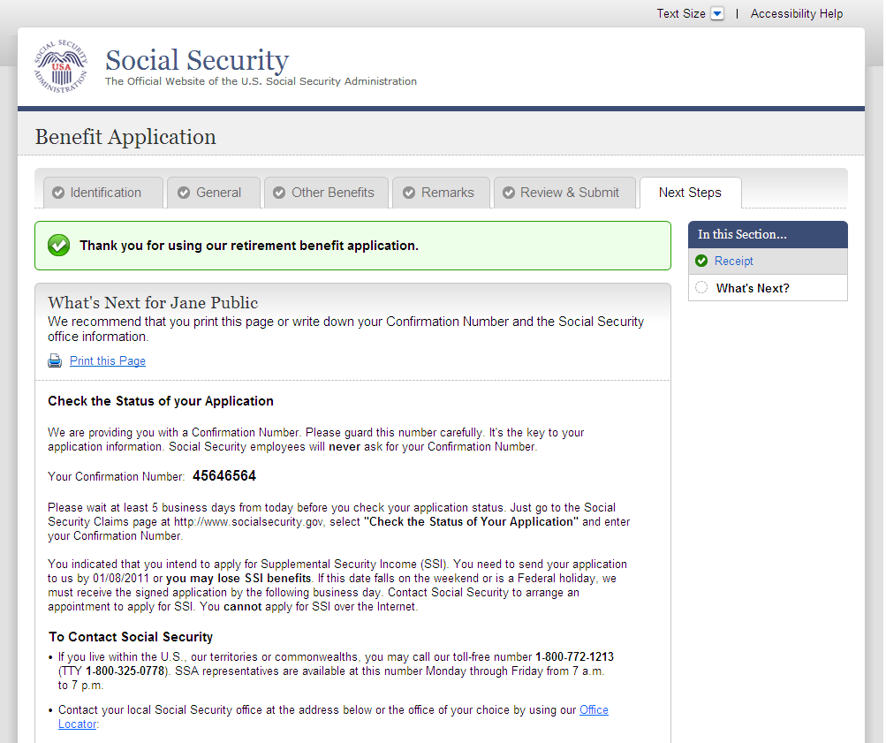Screen dimensions: 886x743
Task: Open the Accessibility Help link
Action: coord(797,14)
